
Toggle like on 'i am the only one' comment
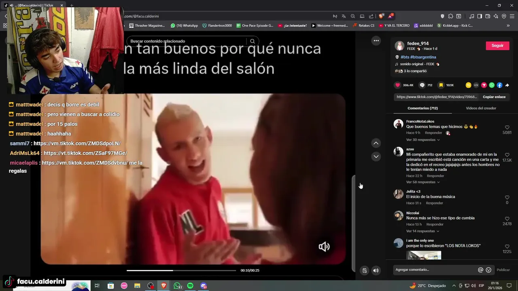click(507, 247)
